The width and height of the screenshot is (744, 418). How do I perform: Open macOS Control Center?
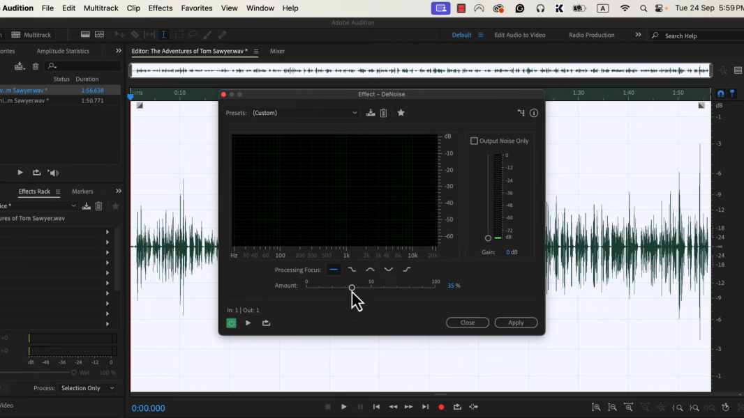point(659,8)
